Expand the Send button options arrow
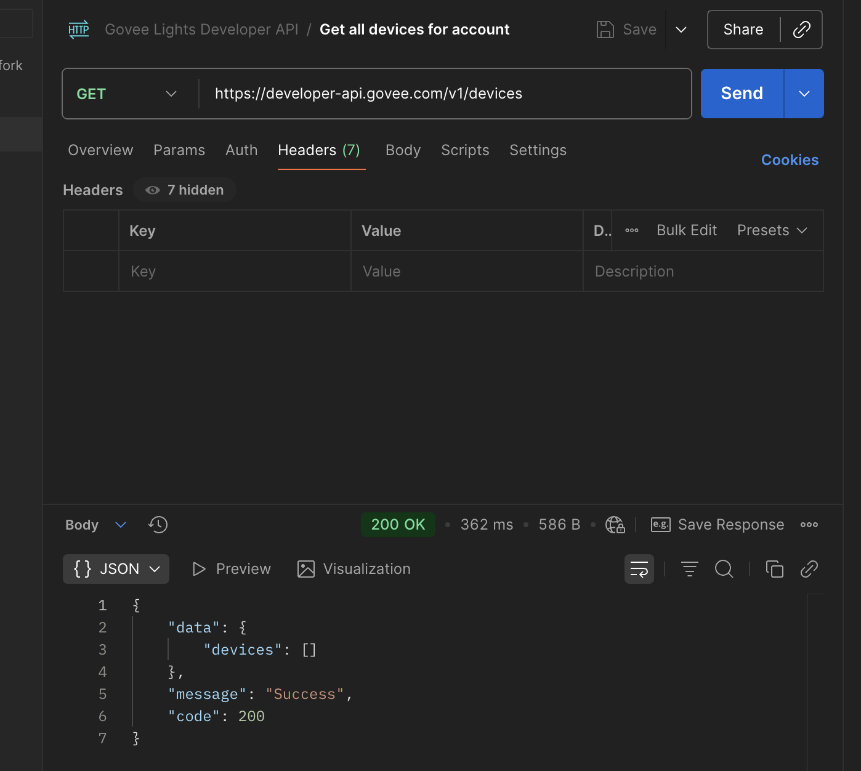Screen dimensions: 861x771 [804, 94]
